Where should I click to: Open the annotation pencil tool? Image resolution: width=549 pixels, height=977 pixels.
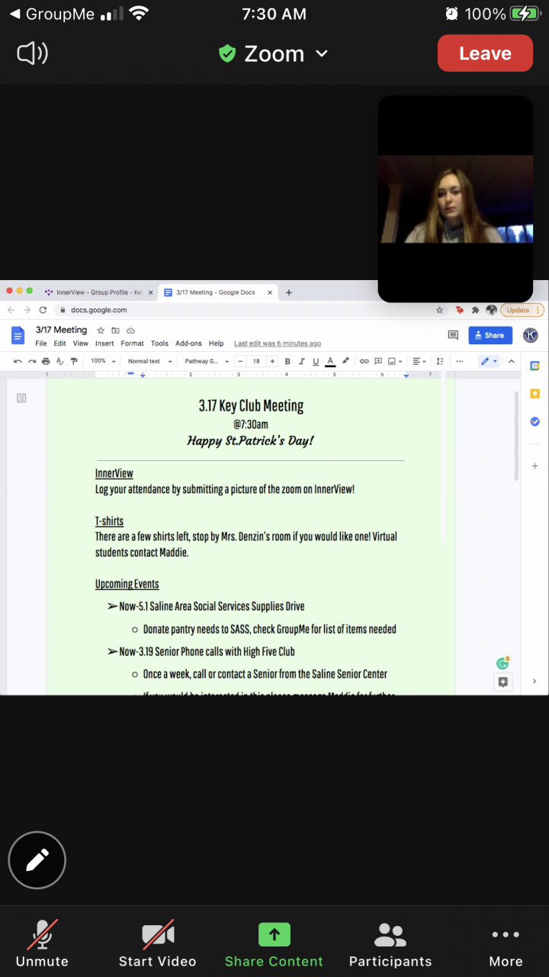click(37, 860)
